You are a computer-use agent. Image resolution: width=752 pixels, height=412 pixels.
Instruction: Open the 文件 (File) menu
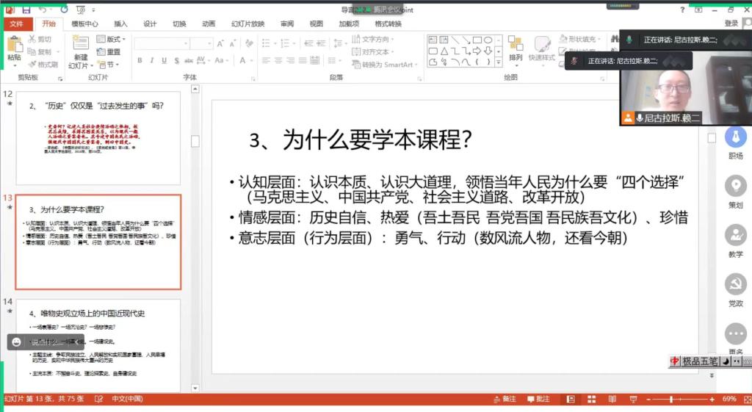[x=16, y=24]
